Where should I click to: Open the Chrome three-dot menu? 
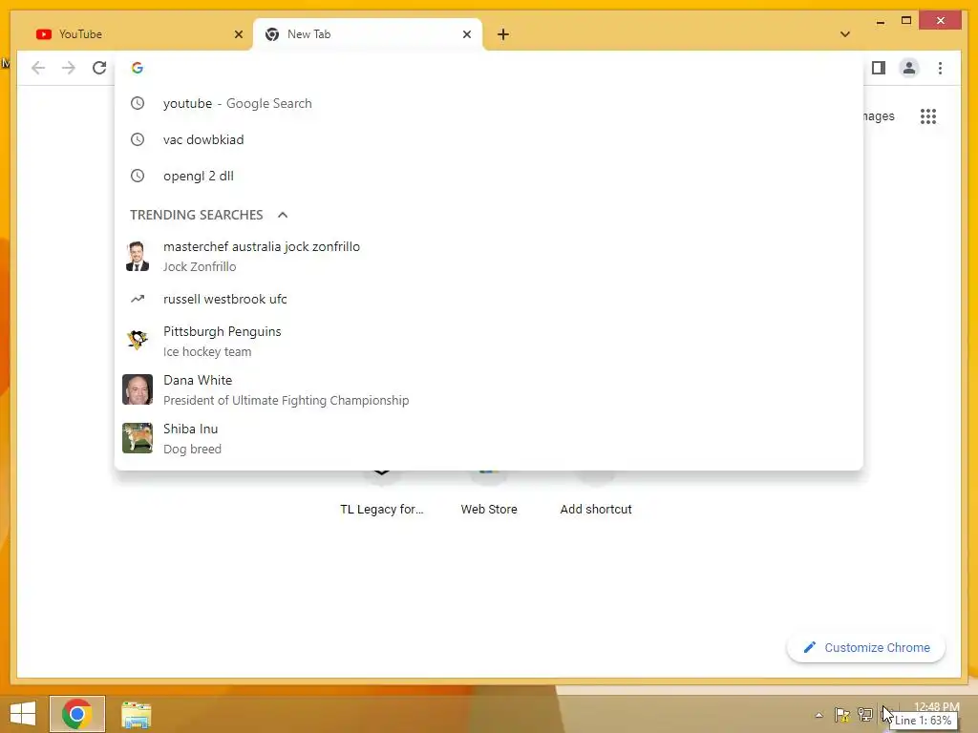[x=940, y=68]
